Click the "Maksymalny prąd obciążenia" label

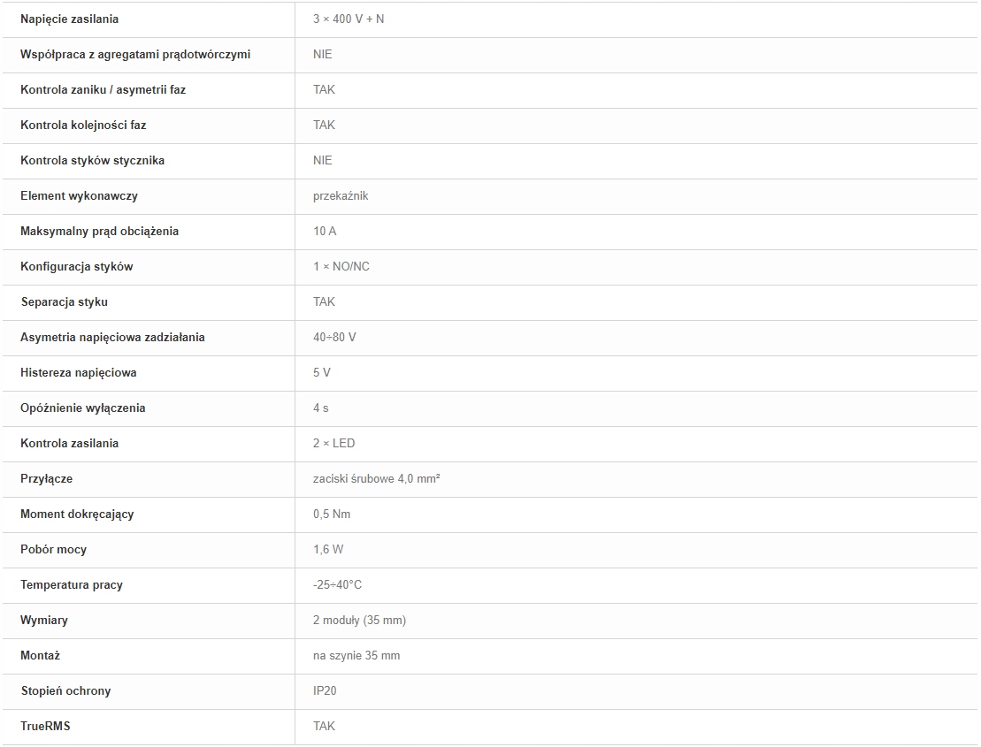[x=99, y=231]
